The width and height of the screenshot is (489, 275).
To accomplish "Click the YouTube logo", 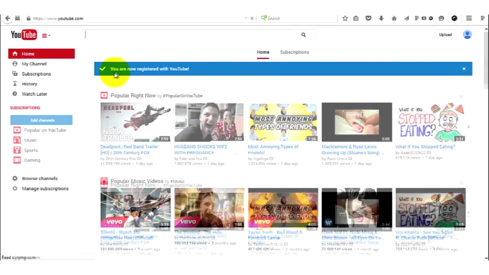I will click(x=24, y=35).
